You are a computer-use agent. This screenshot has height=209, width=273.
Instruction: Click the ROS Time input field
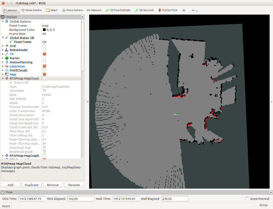pos(32,199)
